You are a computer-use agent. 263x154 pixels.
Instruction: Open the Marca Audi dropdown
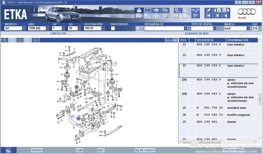(248, 28)
